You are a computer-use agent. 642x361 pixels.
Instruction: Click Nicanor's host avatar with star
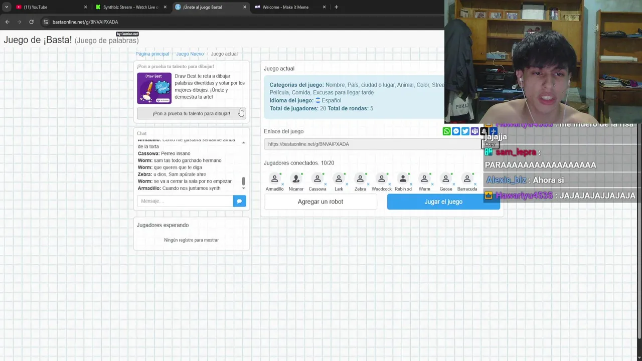click(296, 178)
